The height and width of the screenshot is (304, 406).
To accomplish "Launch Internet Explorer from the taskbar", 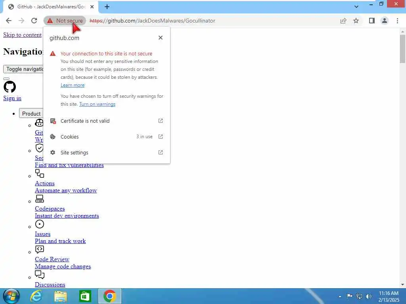I will [x=36, y=296].
